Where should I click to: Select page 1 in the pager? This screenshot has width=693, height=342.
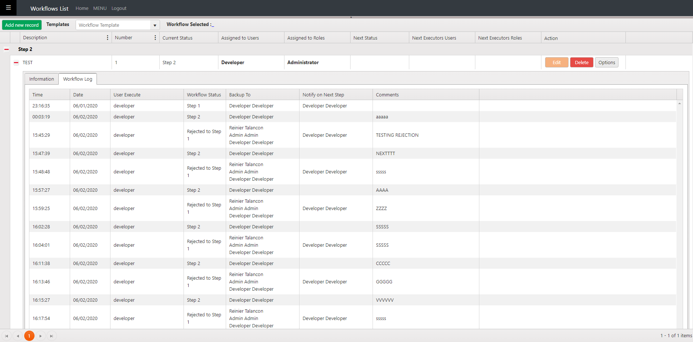29,336
